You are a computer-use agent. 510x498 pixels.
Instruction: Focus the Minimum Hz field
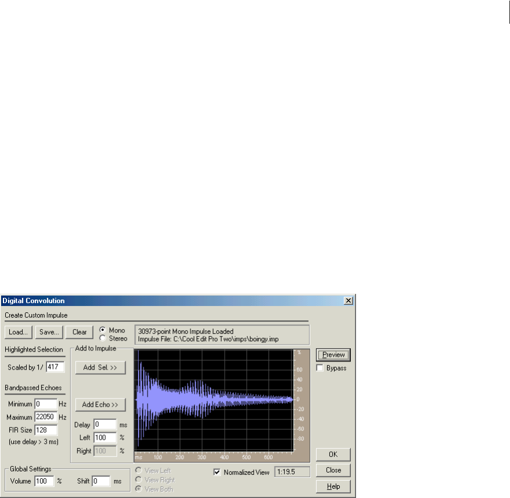(x=46, y=404)
